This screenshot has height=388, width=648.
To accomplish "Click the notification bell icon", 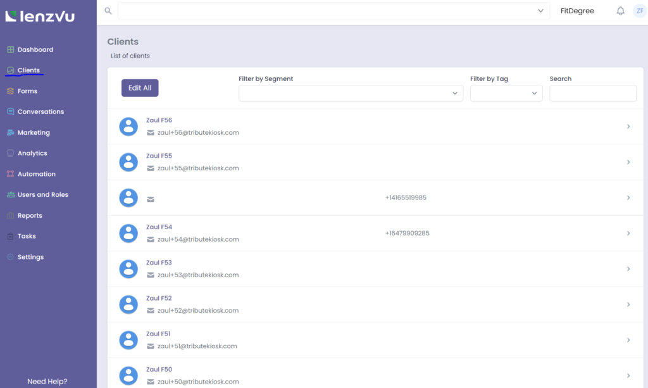I will click(620, 11).
